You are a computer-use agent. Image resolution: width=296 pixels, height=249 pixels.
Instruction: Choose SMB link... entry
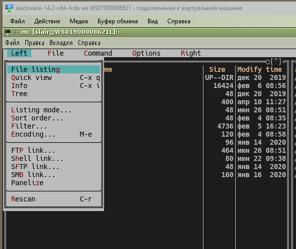coord(54,175)
